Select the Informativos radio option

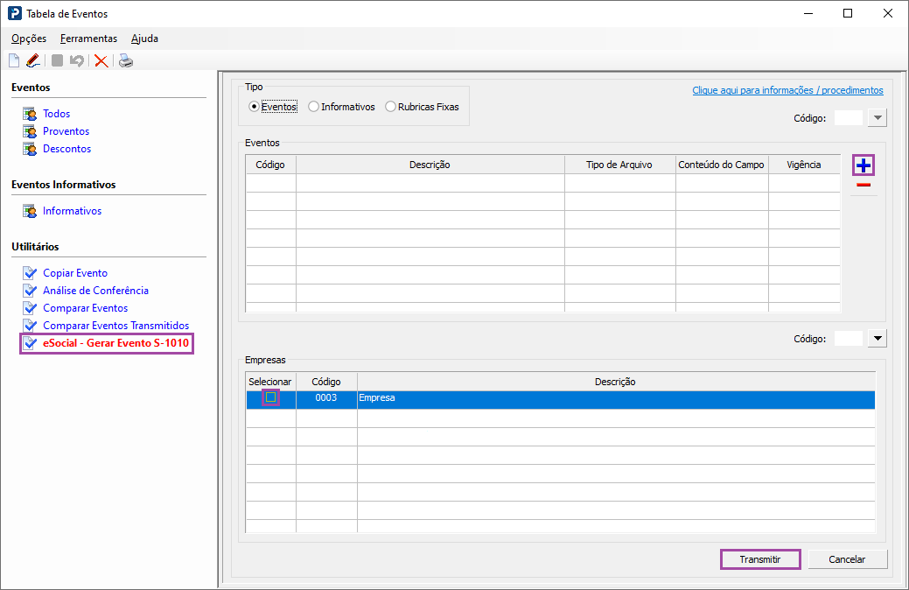314,107
